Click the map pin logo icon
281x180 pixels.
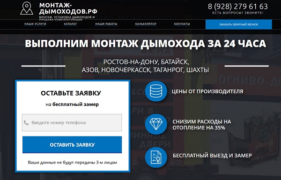click(27, 8)
